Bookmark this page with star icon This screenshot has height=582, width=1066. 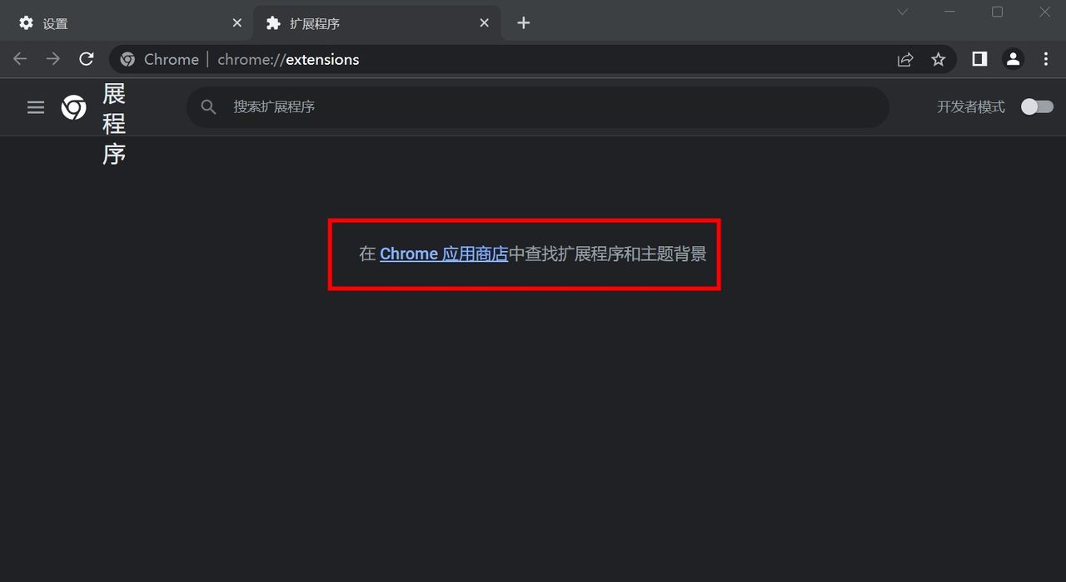tap(939, 59)
